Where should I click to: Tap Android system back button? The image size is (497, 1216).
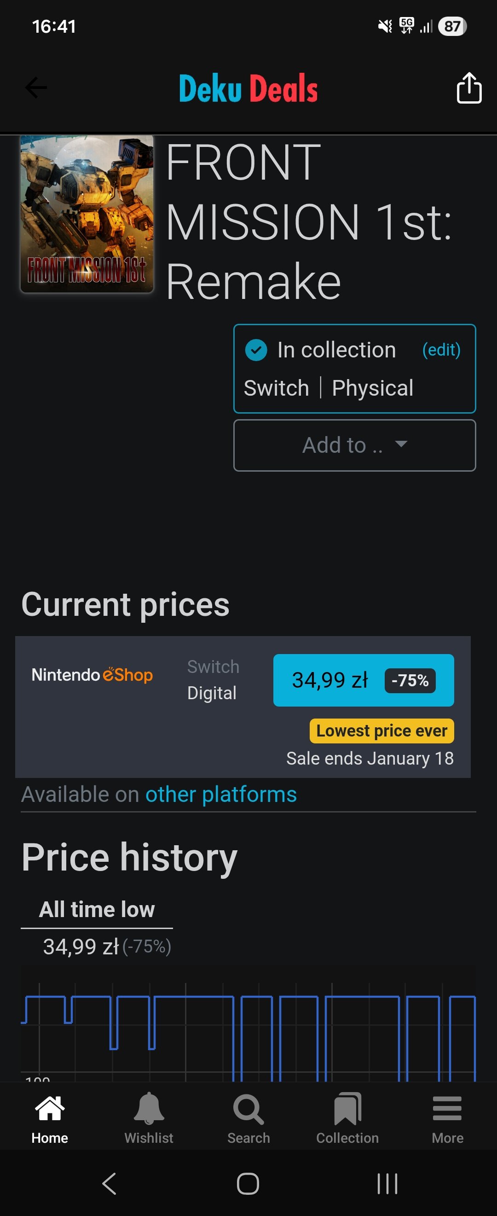[110, 1183]
